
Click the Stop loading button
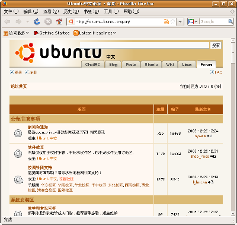pyautogui.click(x=48, y=21)
